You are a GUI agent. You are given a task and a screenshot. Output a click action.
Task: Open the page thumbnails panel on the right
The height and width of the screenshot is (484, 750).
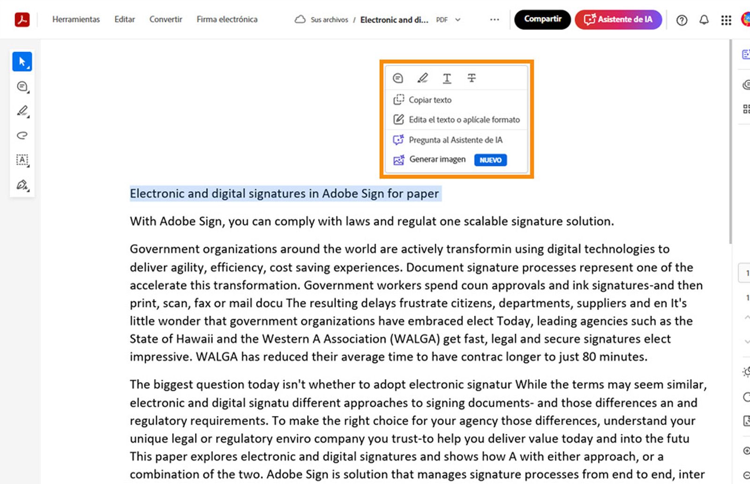[x=746, y=109]
